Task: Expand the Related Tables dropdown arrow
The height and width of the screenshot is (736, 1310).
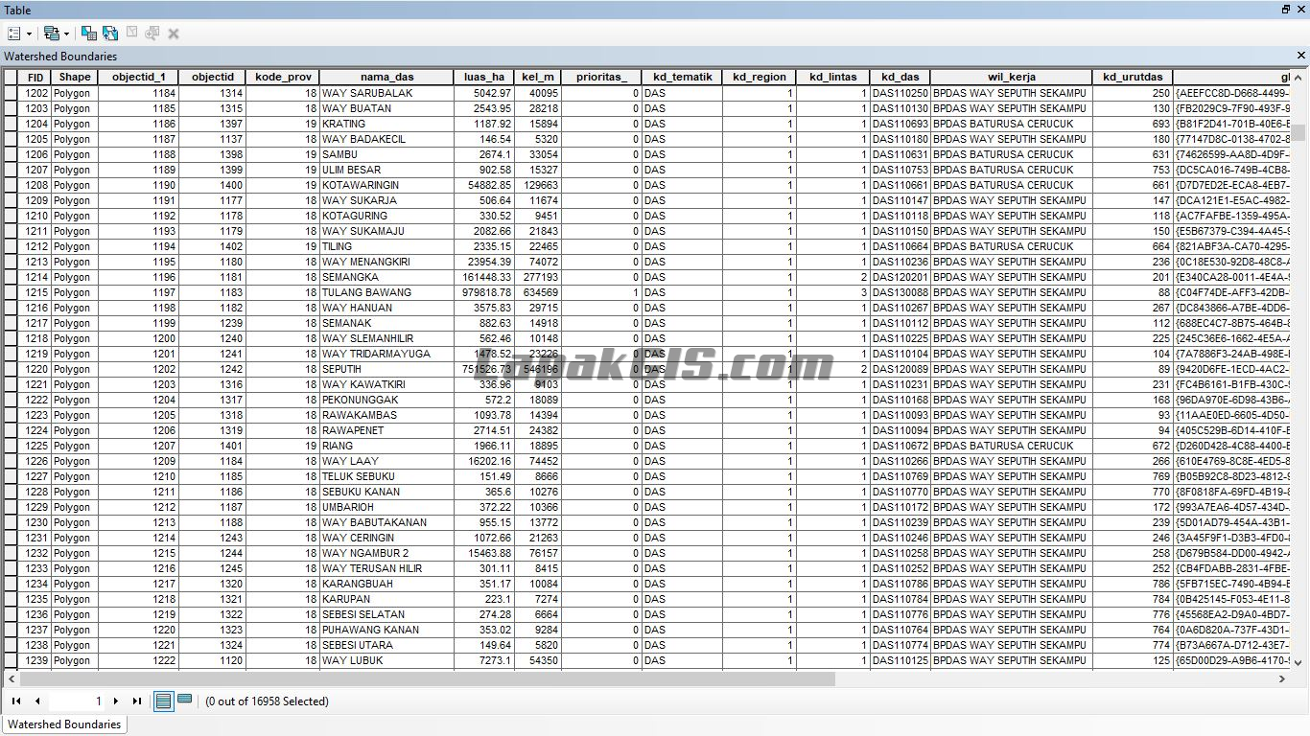Action: 66,34
